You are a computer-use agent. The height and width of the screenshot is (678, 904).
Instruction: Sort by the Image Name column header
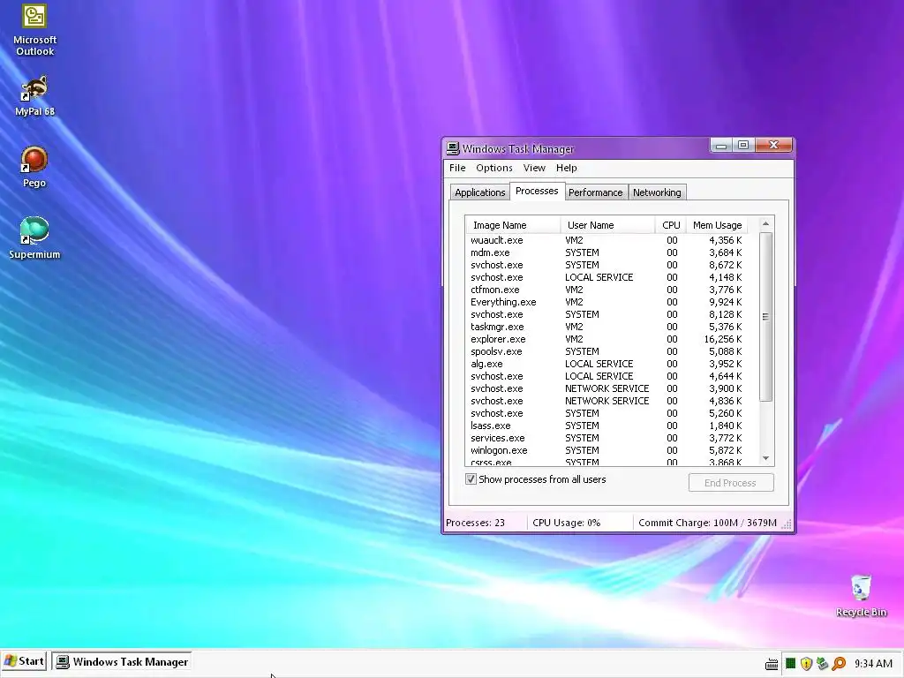[x=513, y=225]
